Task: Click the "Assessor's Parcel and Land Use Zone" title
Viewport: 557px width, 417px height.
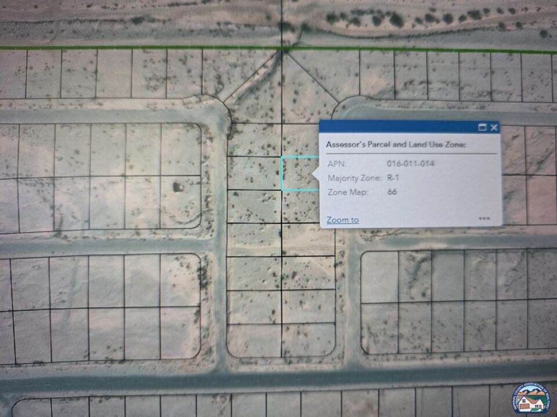Action: tap(396, 145)
